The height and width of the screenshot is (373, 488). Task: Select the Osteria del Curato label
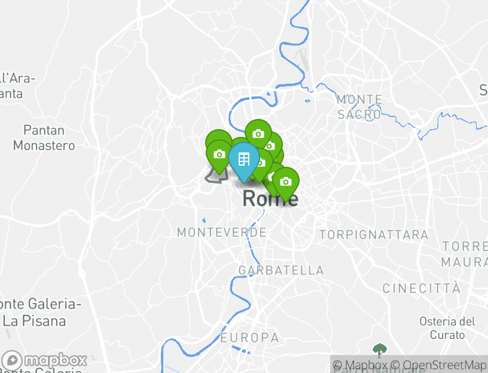pyautogui.click(x=447, y=328)
